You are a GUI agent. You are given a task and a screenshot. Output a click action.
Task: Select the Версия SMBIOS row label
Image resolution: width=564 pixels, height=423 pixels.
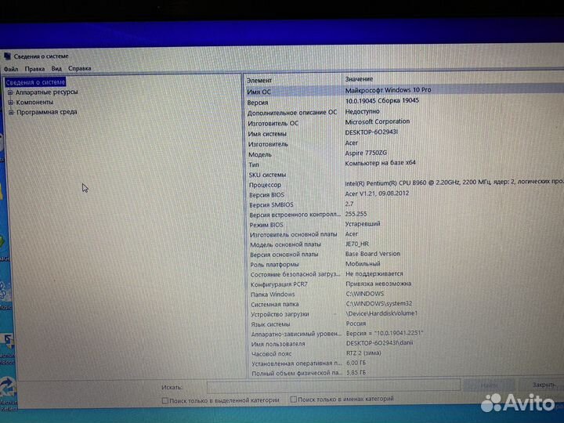coord(271,204)
